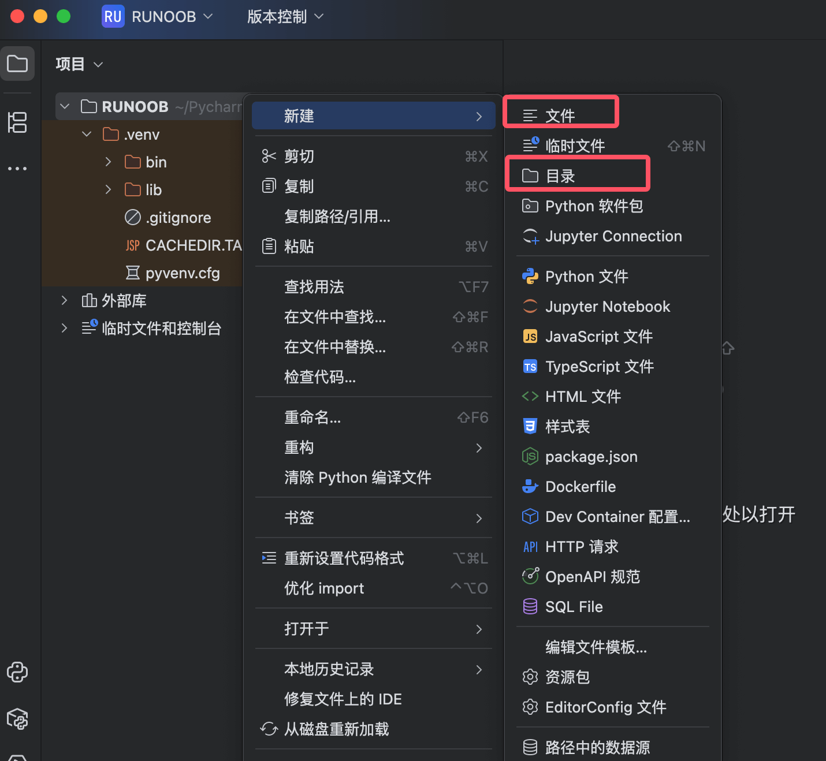Pick the JavaScript 文件 JS icon

530,337
